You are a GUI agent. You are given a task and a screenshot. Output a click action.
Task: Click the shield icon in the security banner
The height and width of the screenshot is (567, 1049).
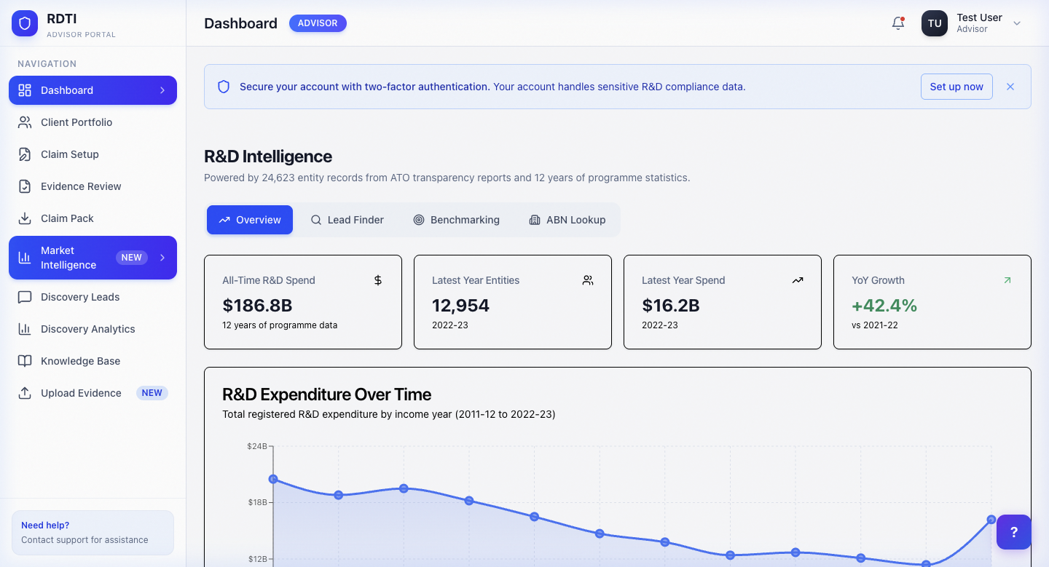[224, 87]
